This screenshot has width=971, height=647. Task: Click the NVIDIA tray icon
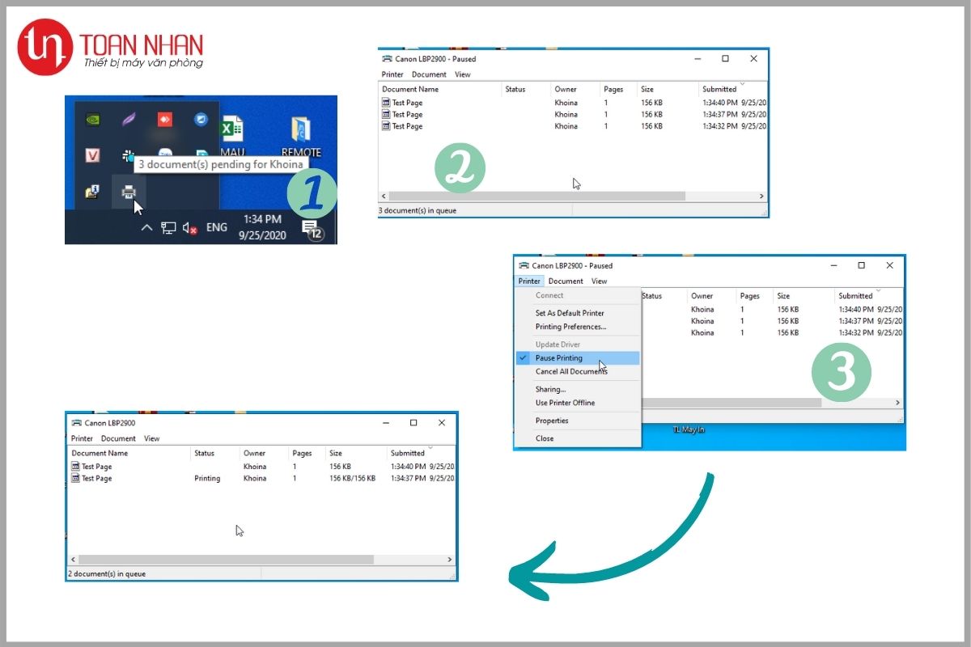[x=93, y=119]
